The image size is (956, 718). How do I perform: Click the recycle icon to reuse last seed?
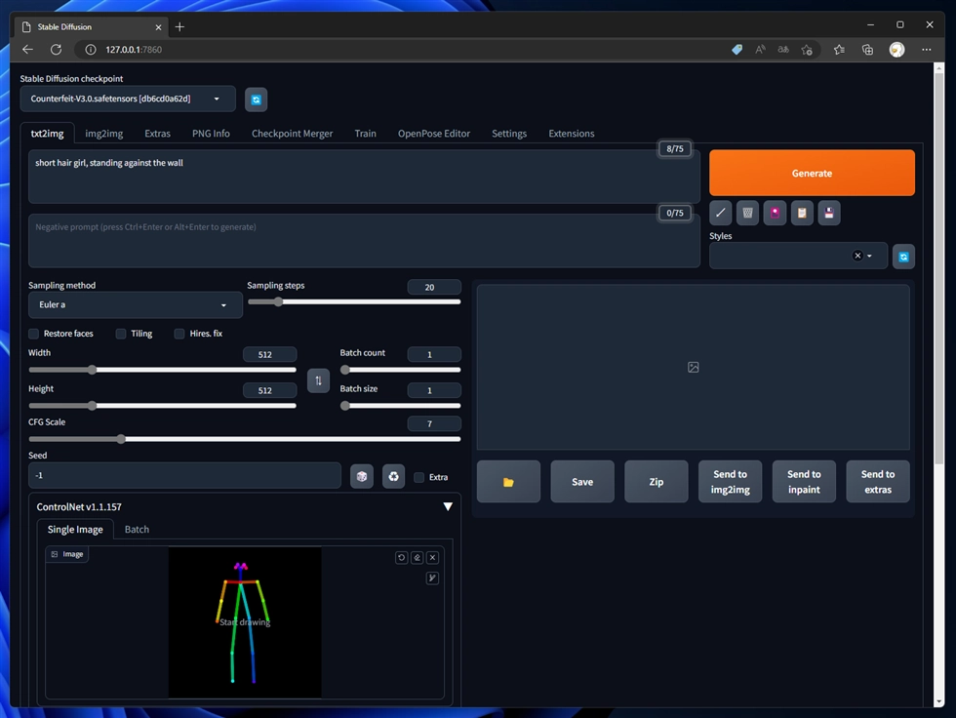coord(393,476)
